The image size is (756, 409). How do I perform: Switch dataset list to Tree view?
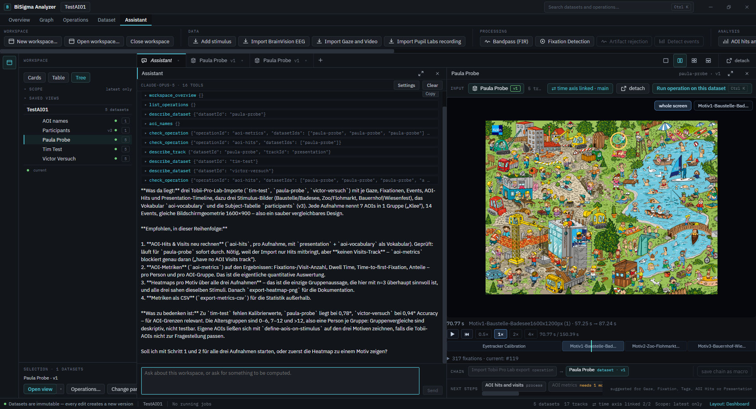coord(81,77)
